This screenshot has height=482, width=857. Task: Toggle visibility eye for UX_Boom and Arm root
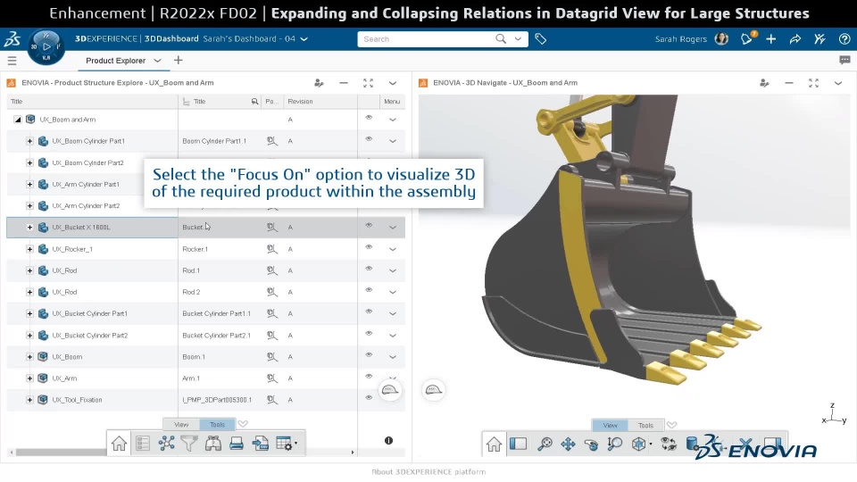369,118
